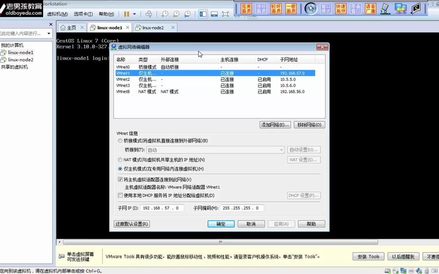Open the library search dropdown arrow
Screen dimensions: 439x274
click(x=48, y=33)
